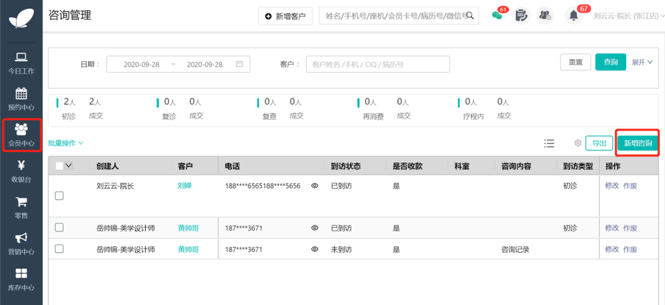Expand the 展开 filter options
The height and width of the screenshot is (305, 665).
click(x=642, y=62)
